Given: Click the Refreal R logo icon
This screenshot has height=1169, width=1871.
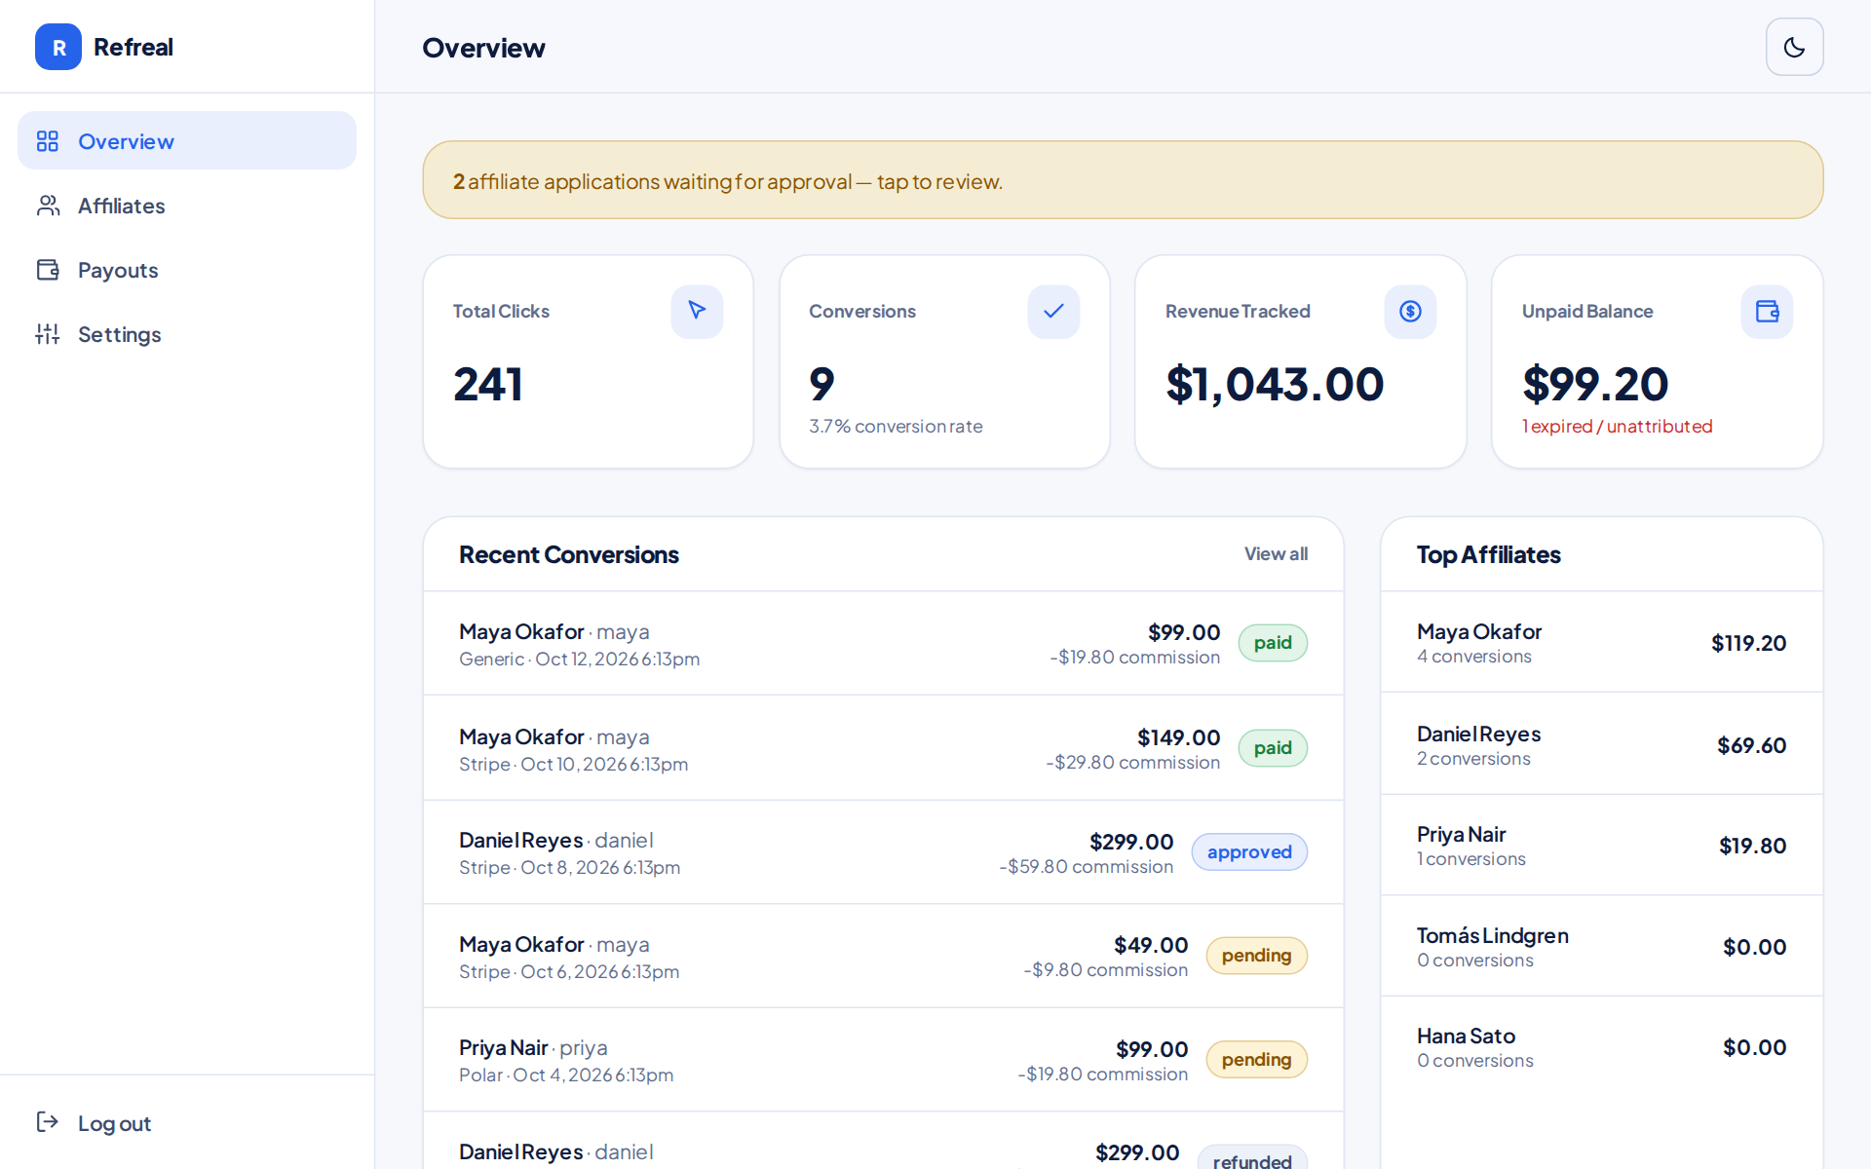Looking at the screenshot, I should click(58, 47).
